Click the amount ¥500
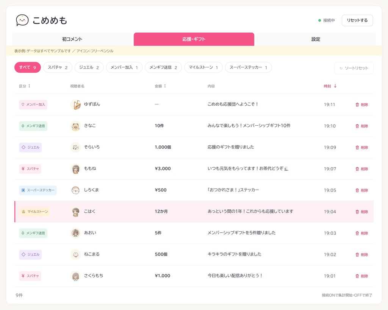This screenshot has width=388, height=310. [161, 190]
